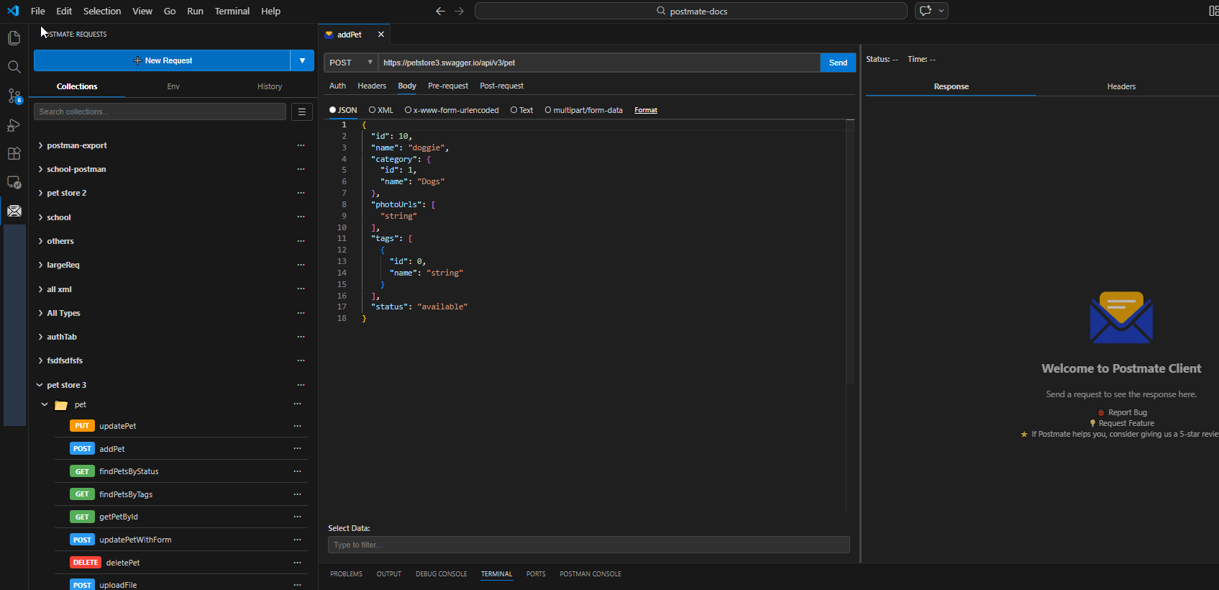1219x590 pixels.
Task: Switch to the Headers request tab
Action: [x=372, y=86]
